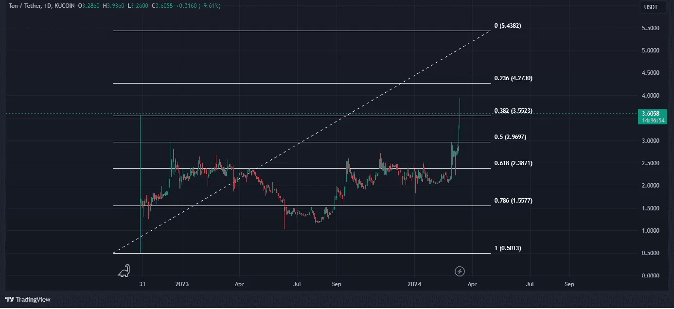Click the 2024 label on time axis
The width and height of the screenshot is (674, 309).
(414, 284)
